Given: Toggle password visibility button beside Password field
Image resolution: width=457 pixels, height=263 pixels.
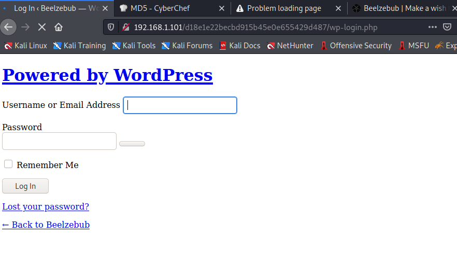Looking at the screenshot, I should (132, 144).
